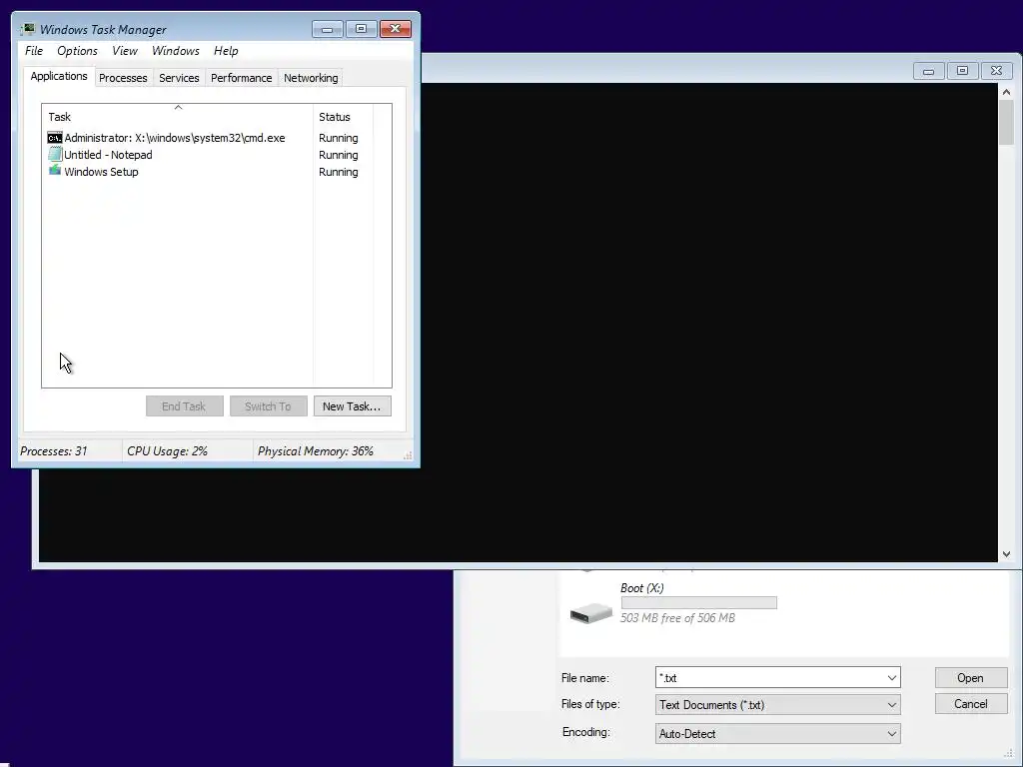Click Cancel in the file dialog
Viewport: 1023px width, 767px height.
click(971, 704)
